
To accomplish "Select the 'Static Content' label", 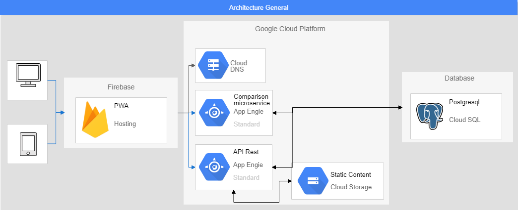I will [x=350, y=174].
